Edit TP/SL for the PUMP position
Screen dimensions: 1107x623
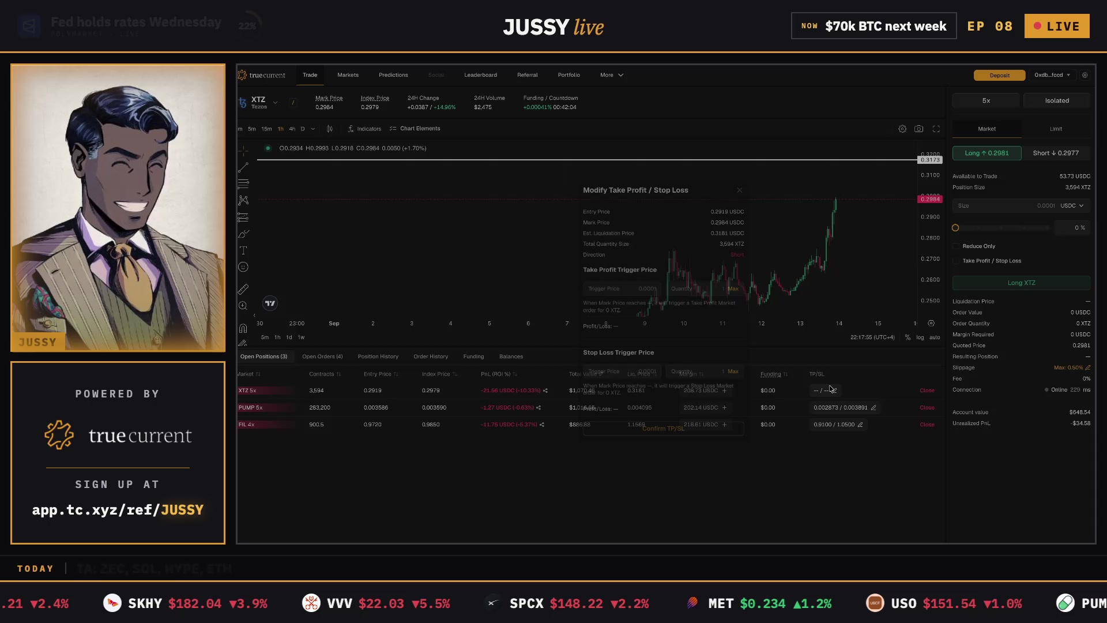(873, 408)
